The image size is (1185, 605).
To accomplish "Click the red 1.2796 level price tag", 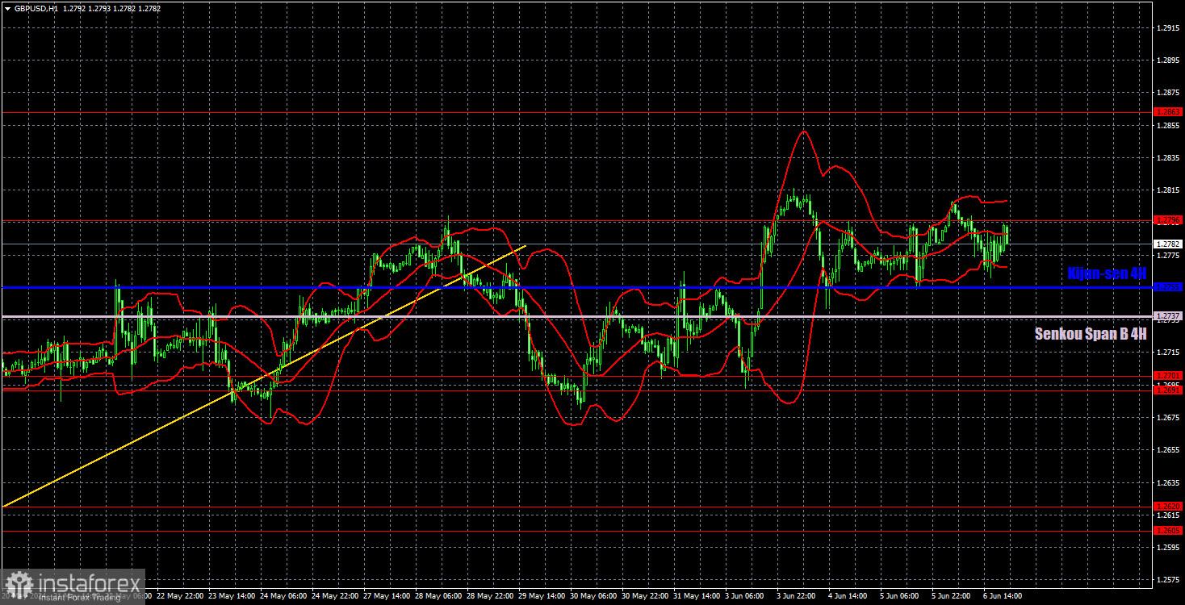I will click(x=1168, y=219).
